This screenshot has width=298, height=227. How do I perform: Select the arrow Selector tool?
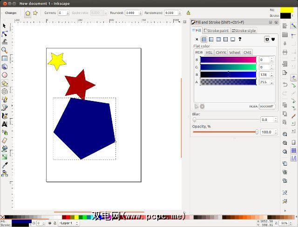pos(5,26)
